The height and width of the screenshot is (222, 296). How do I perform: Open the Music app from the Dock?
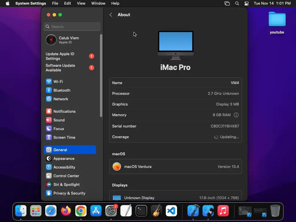click(x=223, y=211)
